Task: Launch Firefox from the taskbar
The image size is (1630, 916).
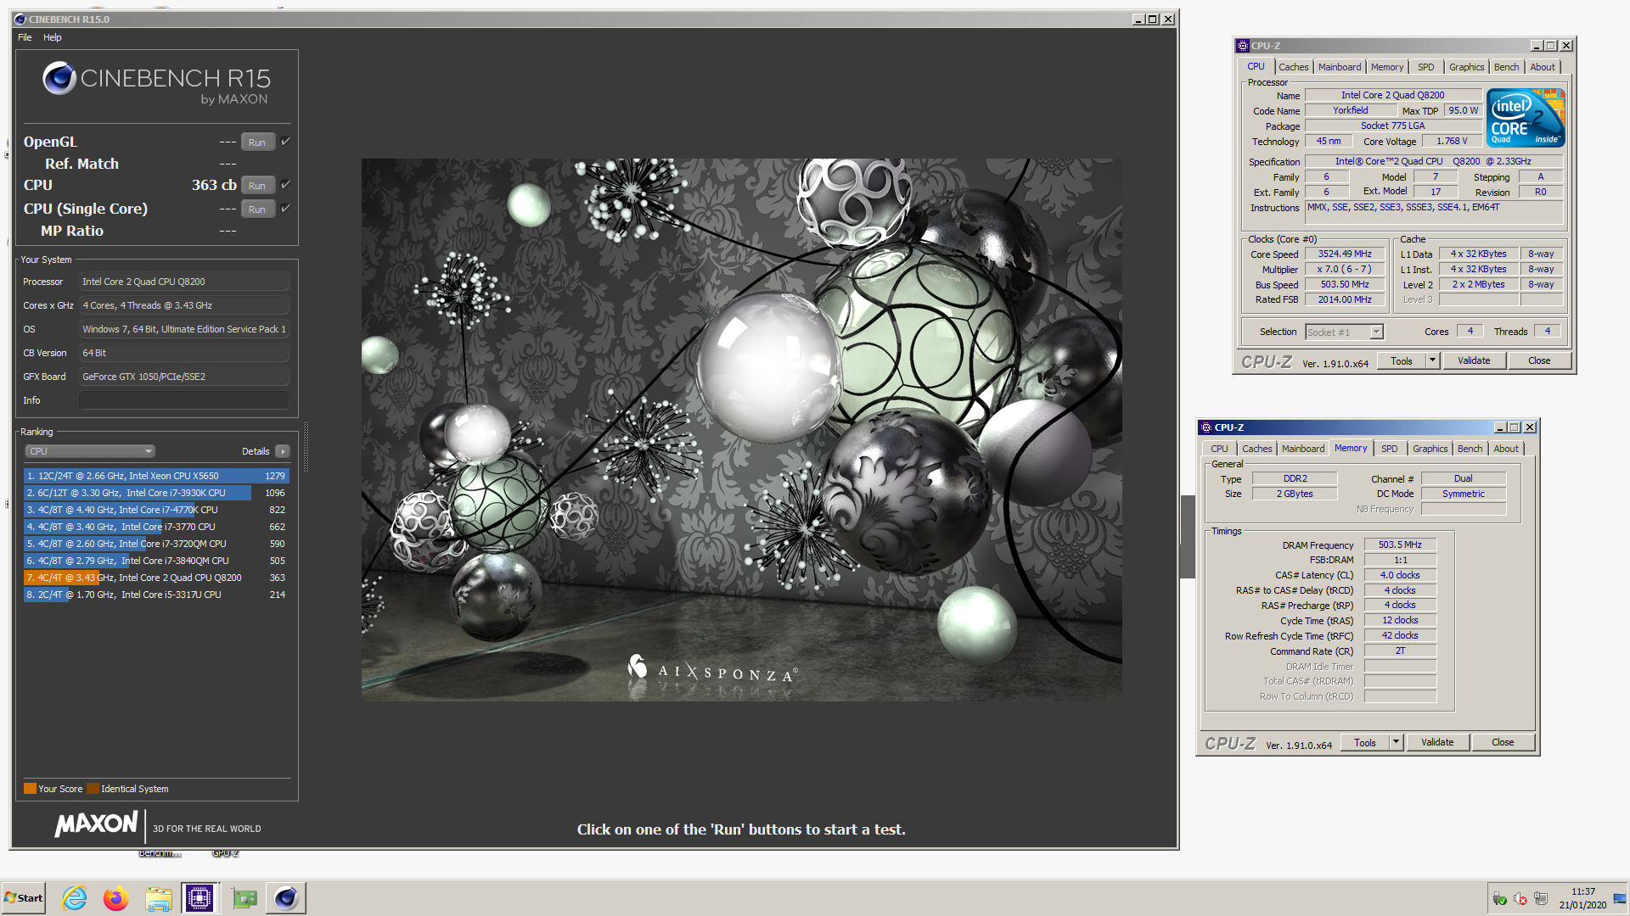Action: click(x=115, y=897)
